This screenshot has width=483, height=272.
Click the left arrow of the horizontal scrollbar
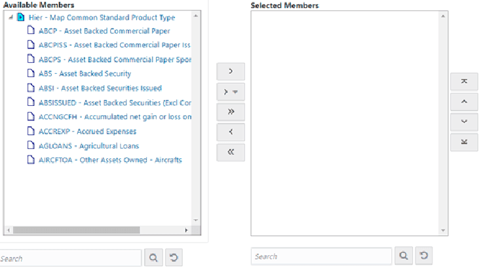coord(9,230)
